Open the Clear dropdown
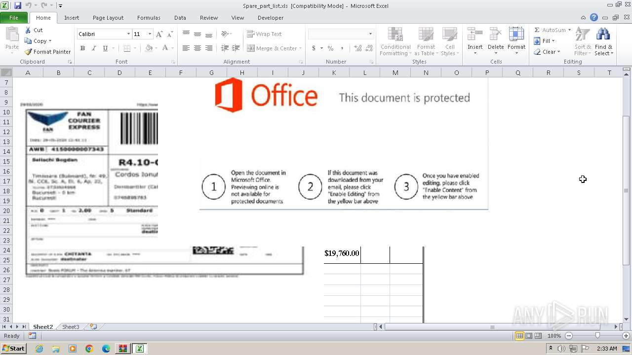The height and width of the screenshot is (355, 632). tap(547, 52)
